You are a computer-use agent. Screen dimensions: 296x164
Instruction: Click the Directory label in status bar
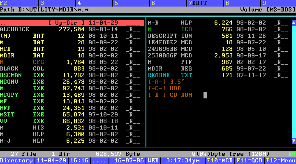point(16,161)
